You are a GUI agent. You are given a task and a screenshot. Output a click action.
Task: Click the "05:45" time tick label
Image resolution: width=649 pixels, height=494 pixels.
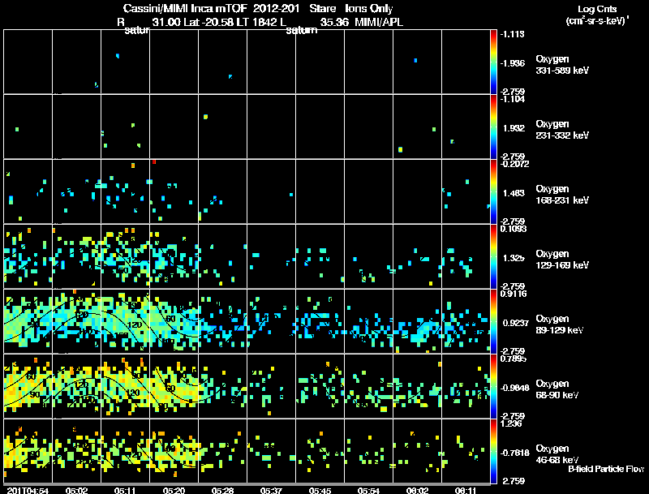pyautogui.click(x=320, y=491)
